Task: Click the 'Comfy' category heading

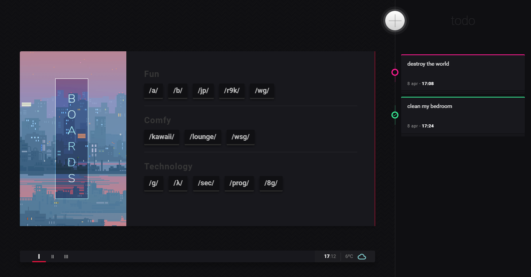Action: pyautogui.click(x=157, y=120)
